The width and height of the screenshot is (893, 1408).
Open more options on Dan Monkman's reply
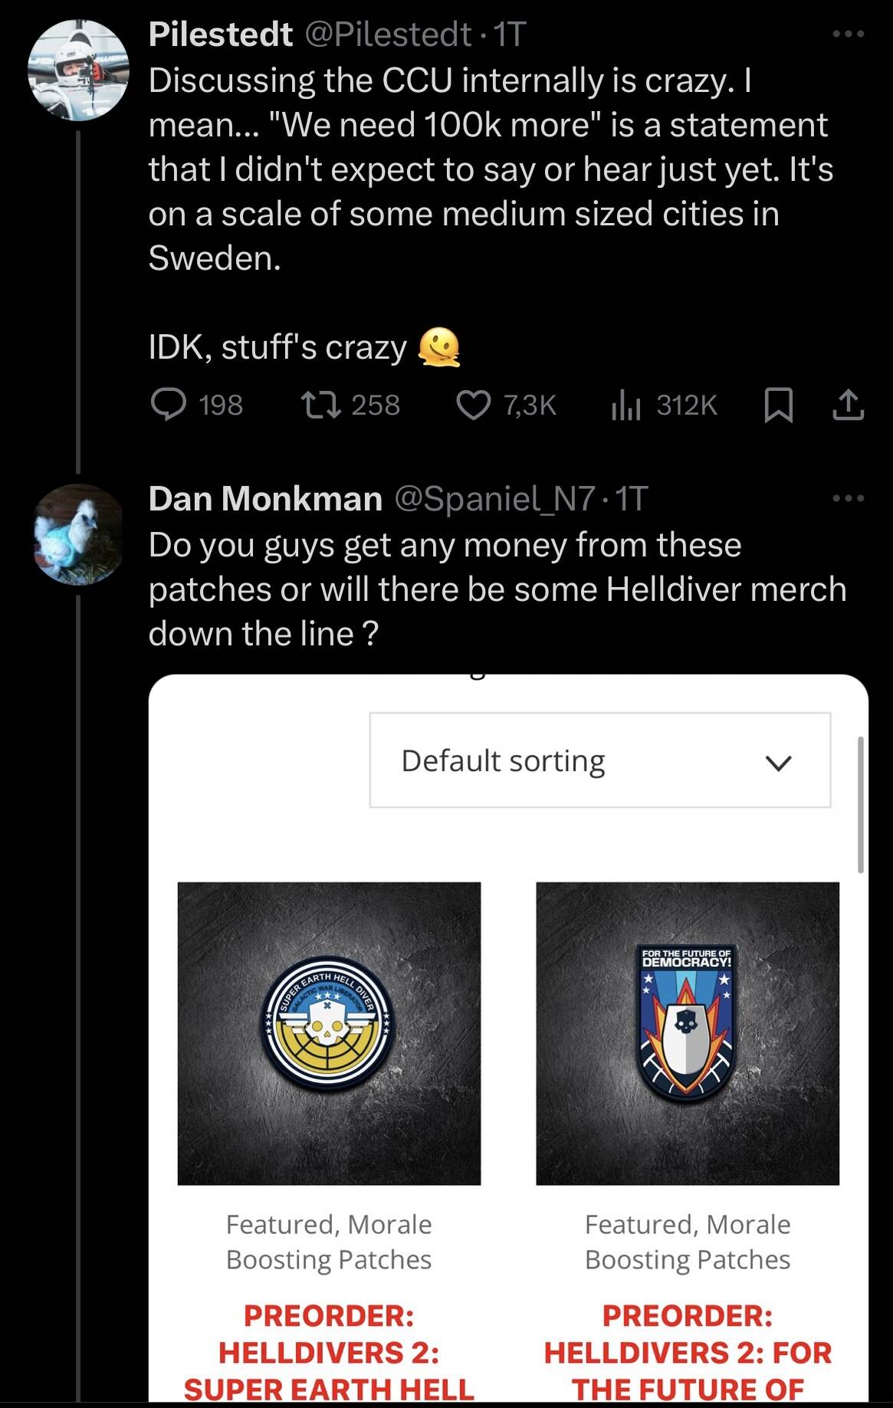tap(849, 498)
